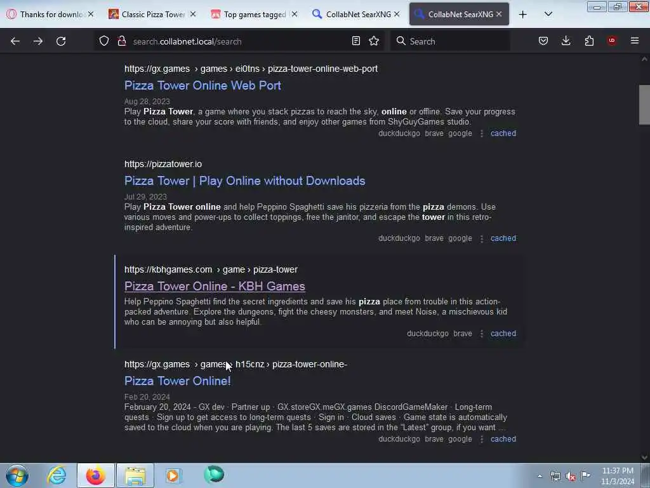Click the 'Feb 20, 2024' date text
Viewport: 650px width, 488px height.
(147, 396)
